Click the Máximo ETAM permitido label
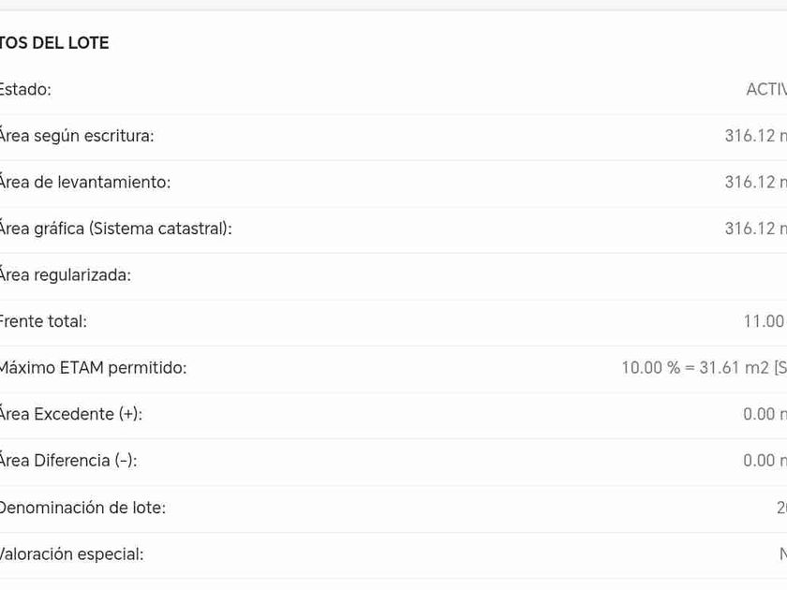The width and height of the screenshot is (787, 590). pyautogui.click(x=93, y=368)
